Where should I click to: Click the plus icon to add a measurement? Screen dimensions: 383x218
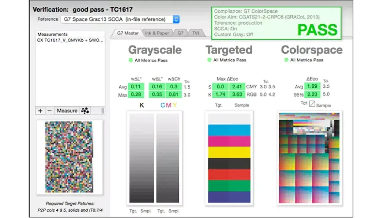pos(40,111)
